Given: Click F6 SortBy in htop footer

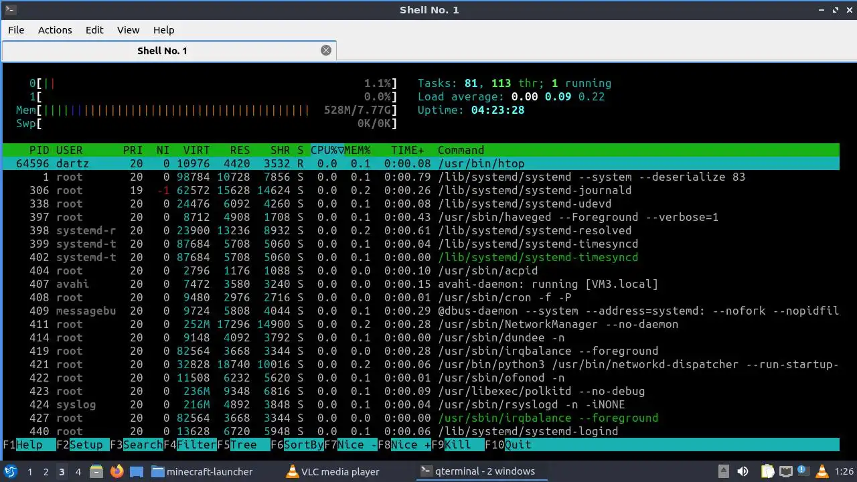Looking at the screenshot, I should coord(297,445).
